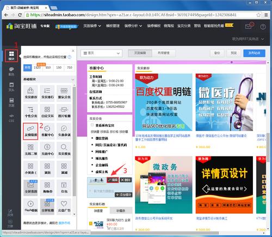This screenshot has height=237, width=272.
Task: Filter modules by 190 width tab
Action: (x=59, y=68)
